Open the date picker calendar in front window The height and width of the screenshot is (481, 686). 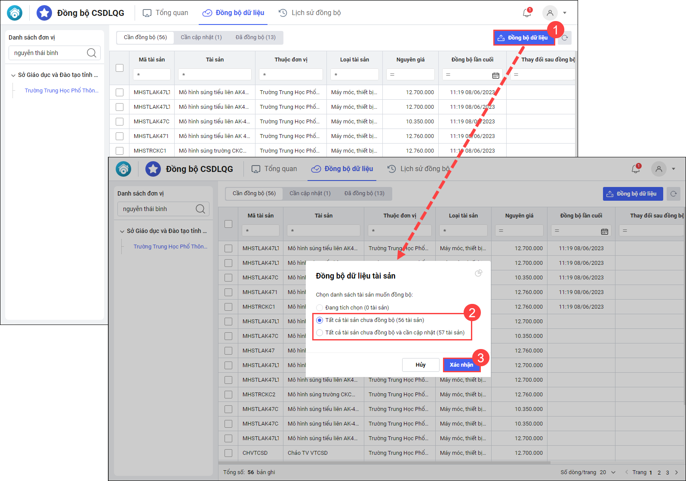click(x=604, y=231)
